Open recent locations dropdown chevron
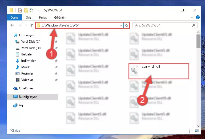This screenshot has height=139, width=205. click(26, 25)
